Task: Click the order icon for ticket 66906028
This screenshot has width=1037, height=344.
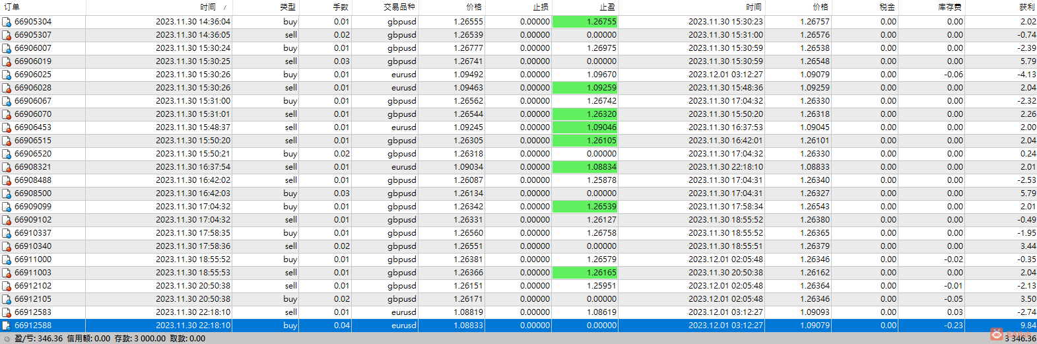Action: coord(7,88)
